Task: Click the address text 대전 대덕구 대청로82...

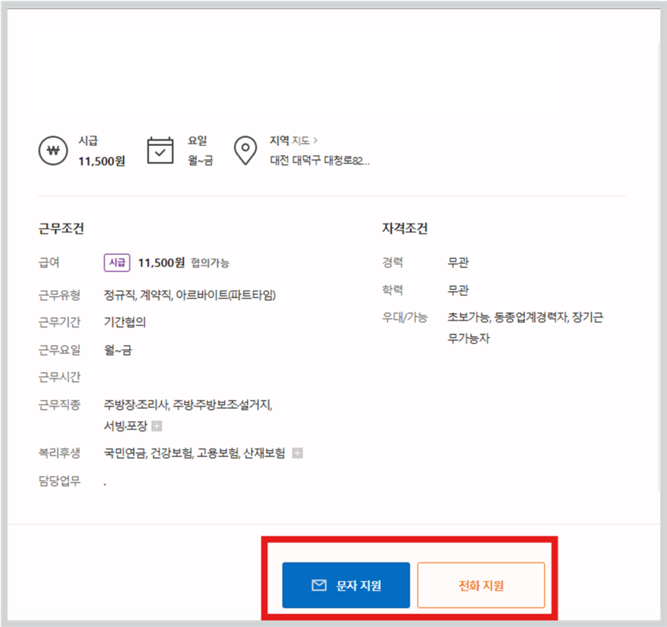Action: [x=319, y=161]
